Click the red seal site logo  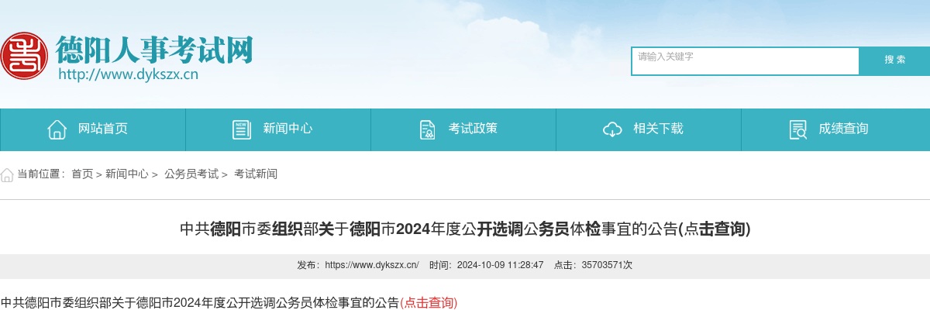point(24,55)
